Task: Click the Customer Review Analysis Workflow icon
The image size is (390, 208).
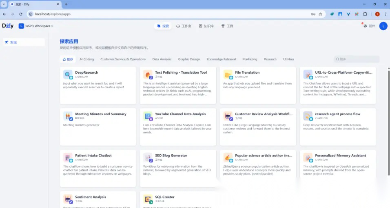Action: coord(228,116)
